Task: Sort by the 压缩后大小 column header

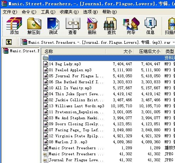Action: (148, 52)
